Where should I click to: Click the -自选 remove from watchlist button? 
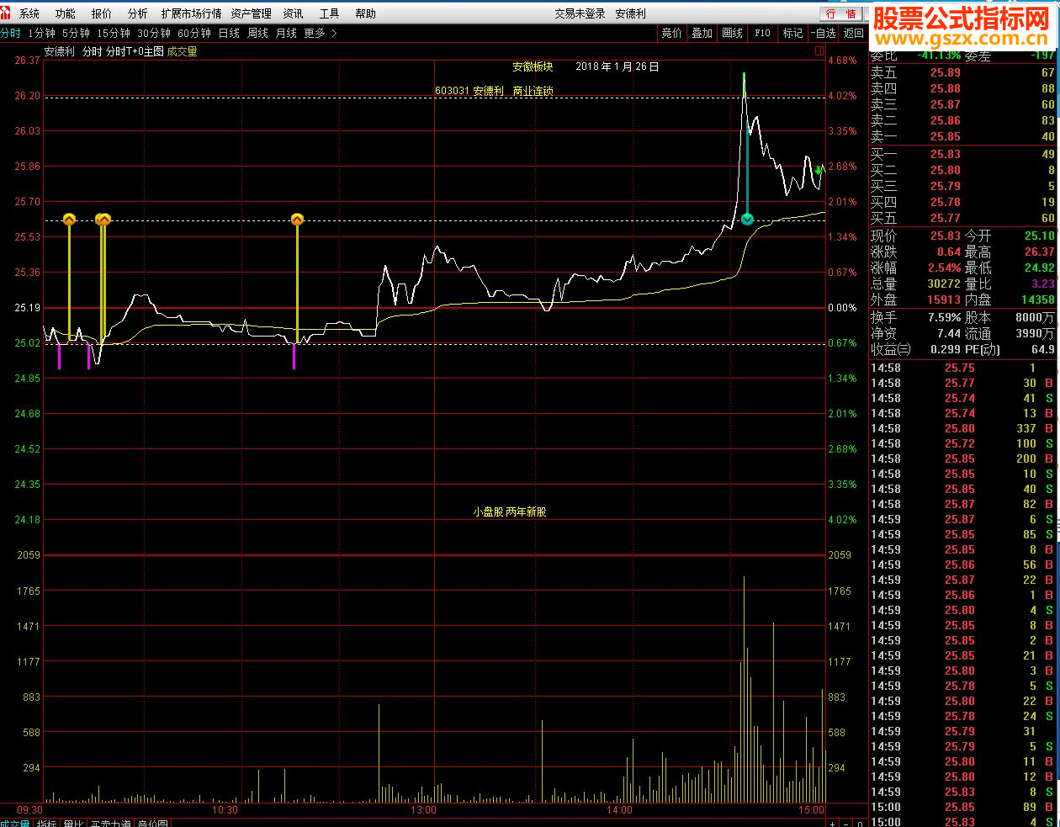pyautogui.click(x=824, y=33)
